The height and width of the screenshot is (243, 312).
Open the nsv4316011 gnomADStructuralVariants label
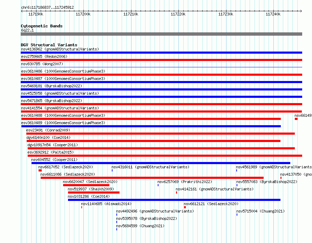coord(150,167)
